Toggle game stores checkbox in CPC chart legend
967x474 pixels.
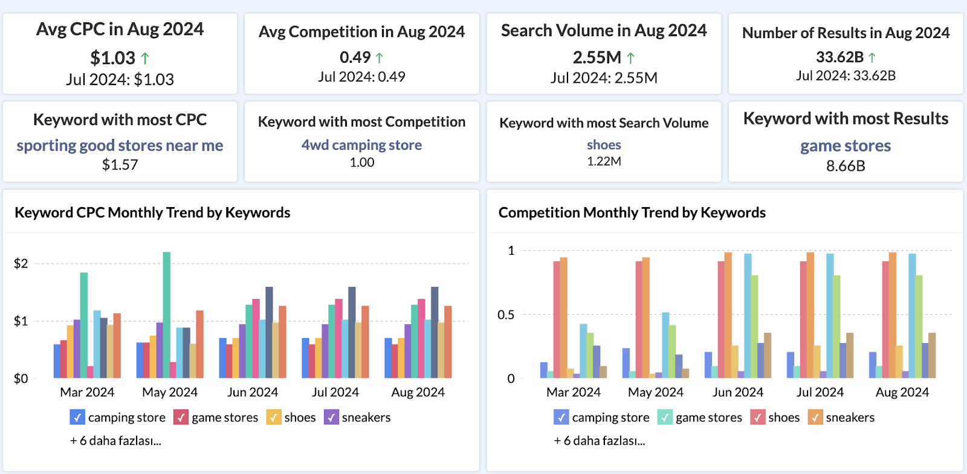point(181,417)
